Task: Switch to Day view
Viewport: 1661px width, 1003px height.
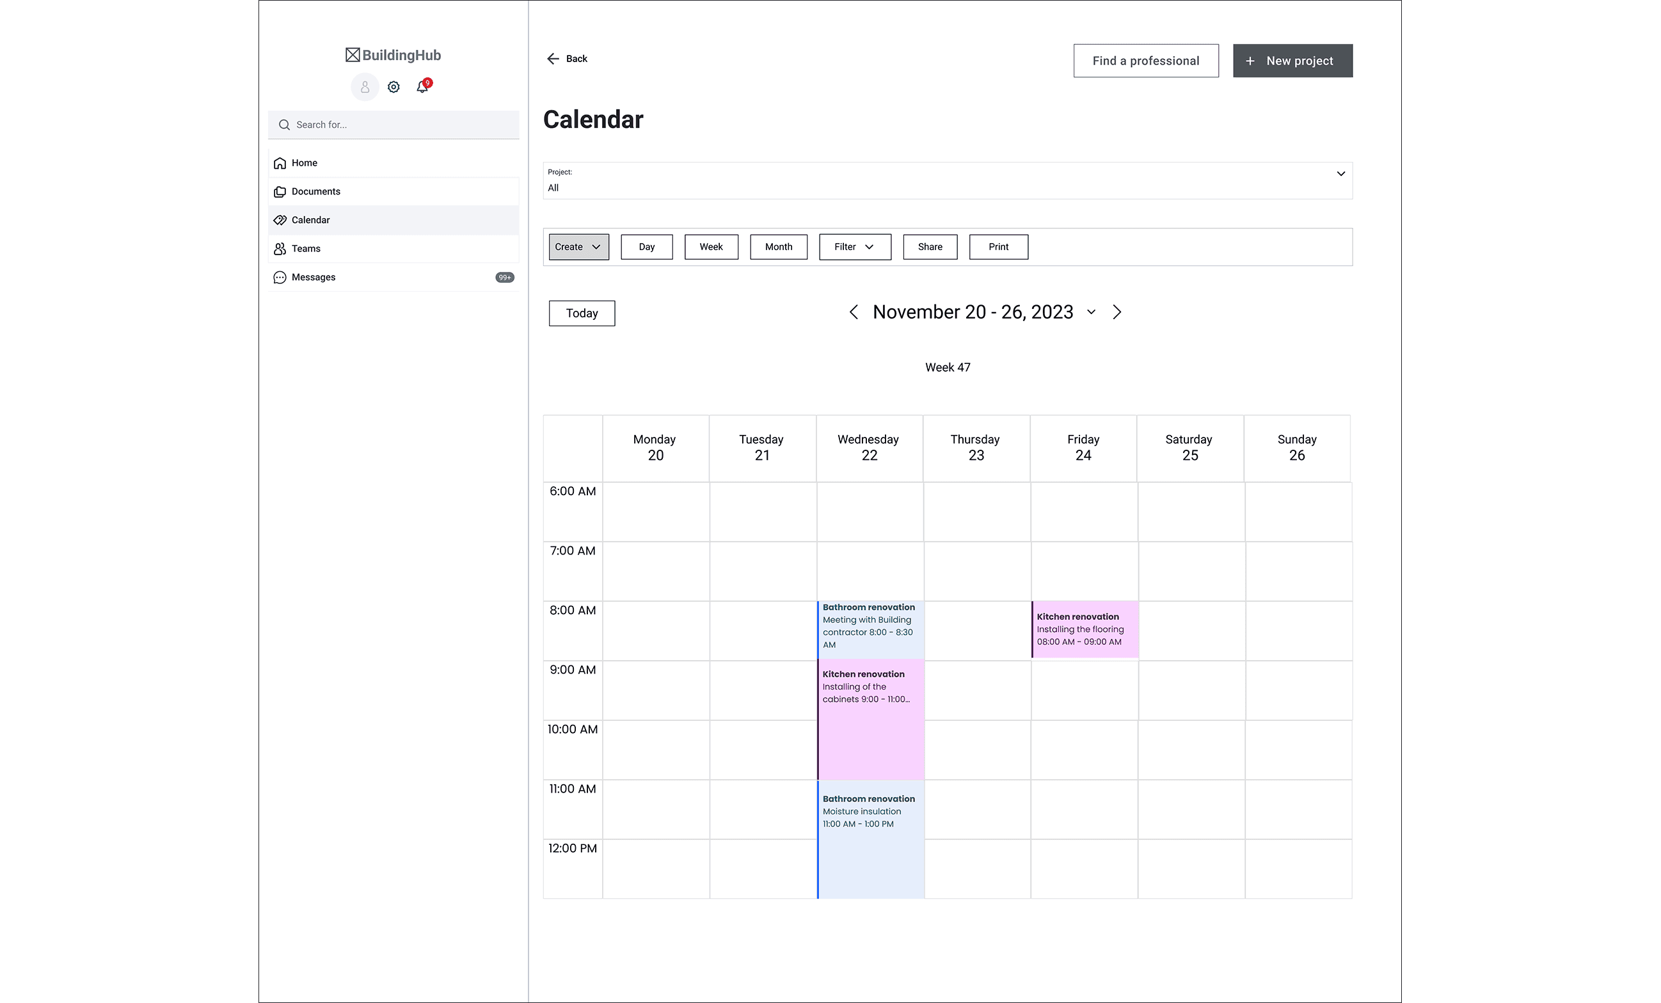Action: point(647,247)
